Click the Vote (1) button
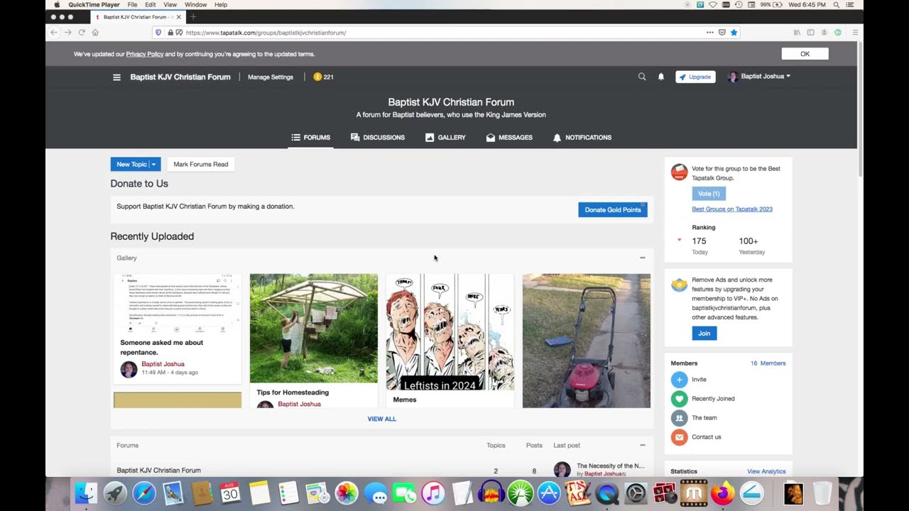Viewport: 909px width, 511px height. (709, 194)
